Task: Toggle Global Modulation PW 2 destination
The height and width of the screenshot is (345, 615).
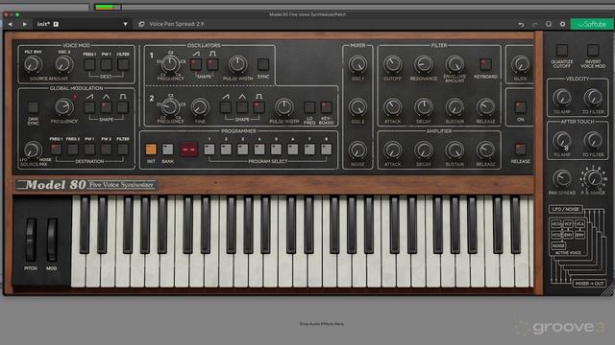Action: click(107, 149)
